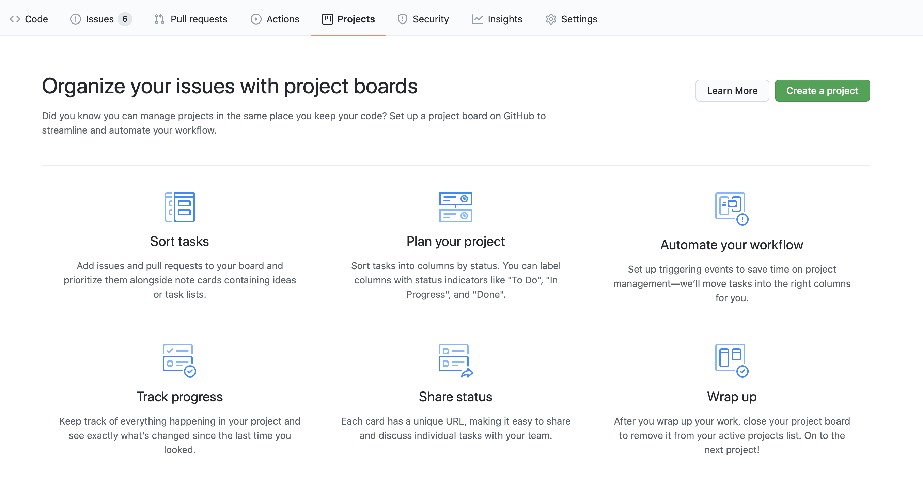The image size is (923, 492).
Task: Click the Projects board icon
Action: coord(328,19)
